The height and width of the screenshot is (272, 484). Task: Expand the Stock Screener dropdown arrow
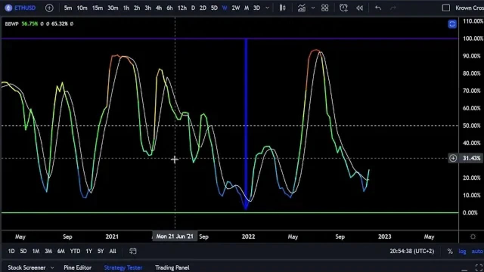pos(52,267)
